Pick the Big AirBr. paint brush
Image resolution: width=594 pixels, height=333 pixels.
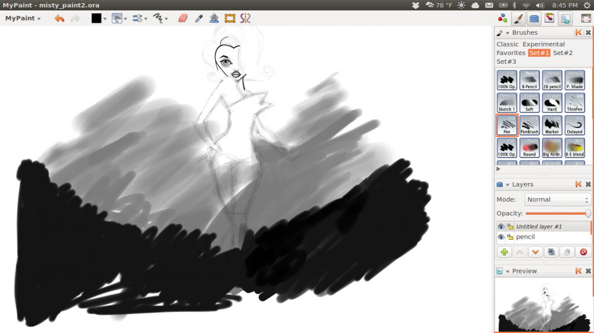pyautogui.click(x=552, y=148)
